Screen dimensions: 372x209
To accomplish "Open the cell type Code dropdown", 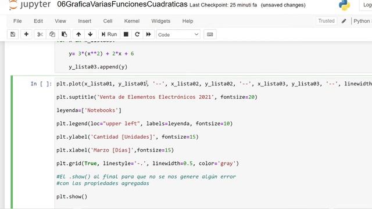I will coord(178,35).
